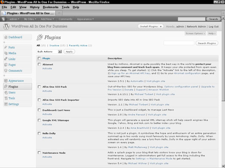
Task: Focus the plugin search input field
Action: point(179,43)
